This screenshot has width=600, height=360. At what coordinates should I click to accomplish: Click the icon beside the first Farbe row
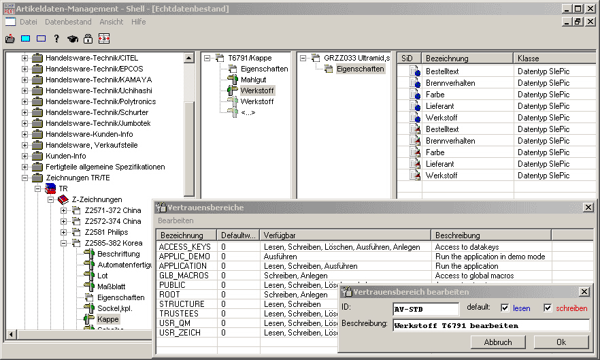415,94
